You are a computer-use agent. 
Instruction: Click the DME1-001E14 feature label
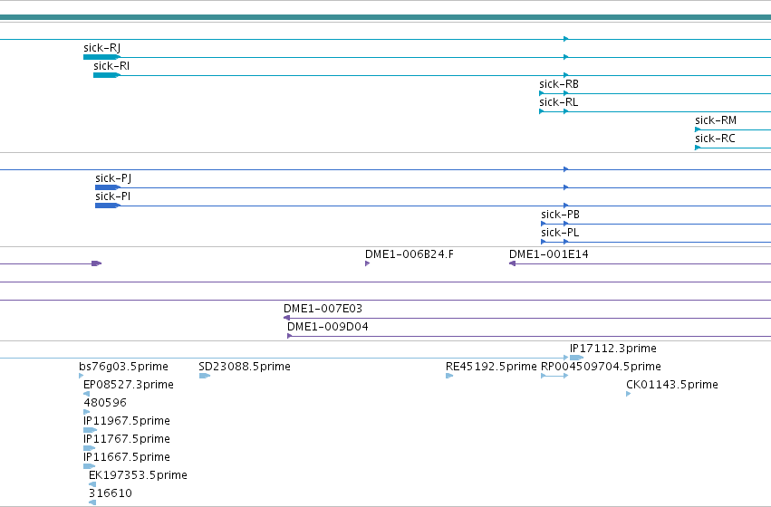coord(548,254)
